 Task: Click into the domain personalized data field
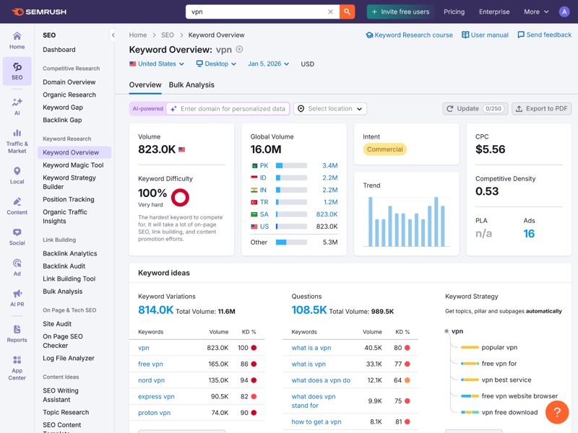point(233,109)
